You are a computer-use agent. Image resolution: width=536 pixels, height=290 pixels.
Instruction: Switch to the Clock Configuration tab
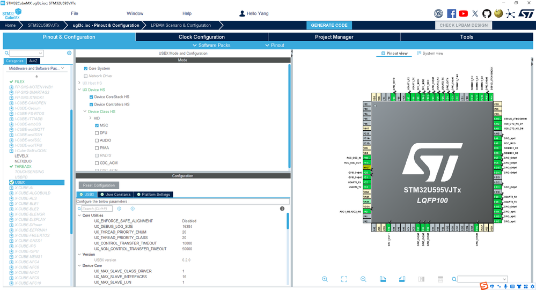[202, 37]
